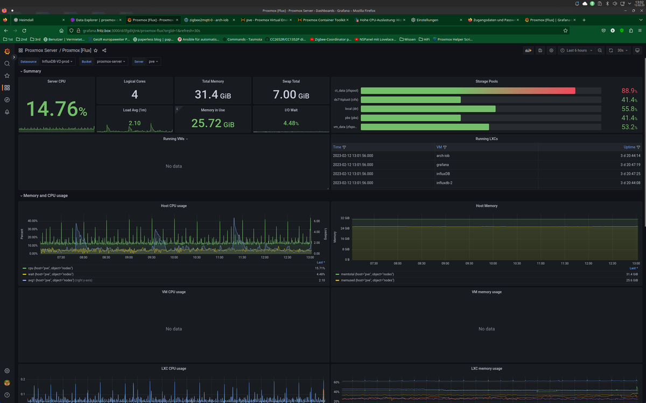Click the Grafana logo in the sidebar
The image size is (646, 403).
7,51
